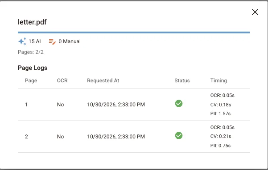Viewport: 268px width, 170px height.
Task: Click 'PII: 1.57s' timing value
Action: pos(220,113)
